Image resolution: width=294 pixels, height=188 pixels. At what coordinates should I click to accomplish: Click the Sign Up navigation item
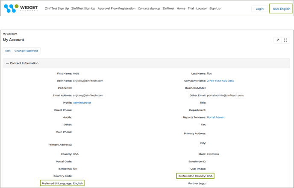(215, 9)
